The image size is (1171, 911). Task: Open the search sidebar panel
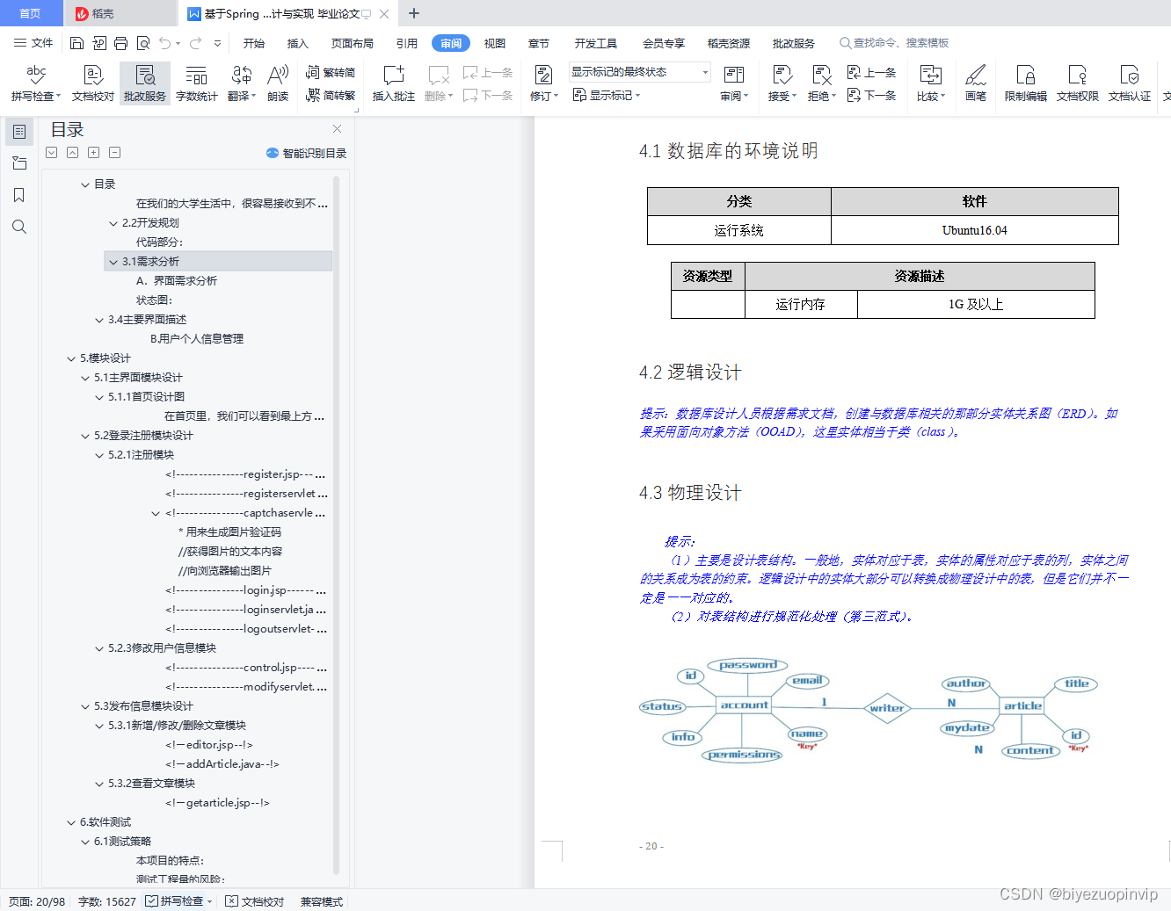pyautogui.click(x=19, y=227)
